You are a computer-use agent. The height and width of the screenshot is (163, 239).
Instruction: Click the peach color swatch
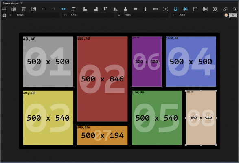[226, 15]
